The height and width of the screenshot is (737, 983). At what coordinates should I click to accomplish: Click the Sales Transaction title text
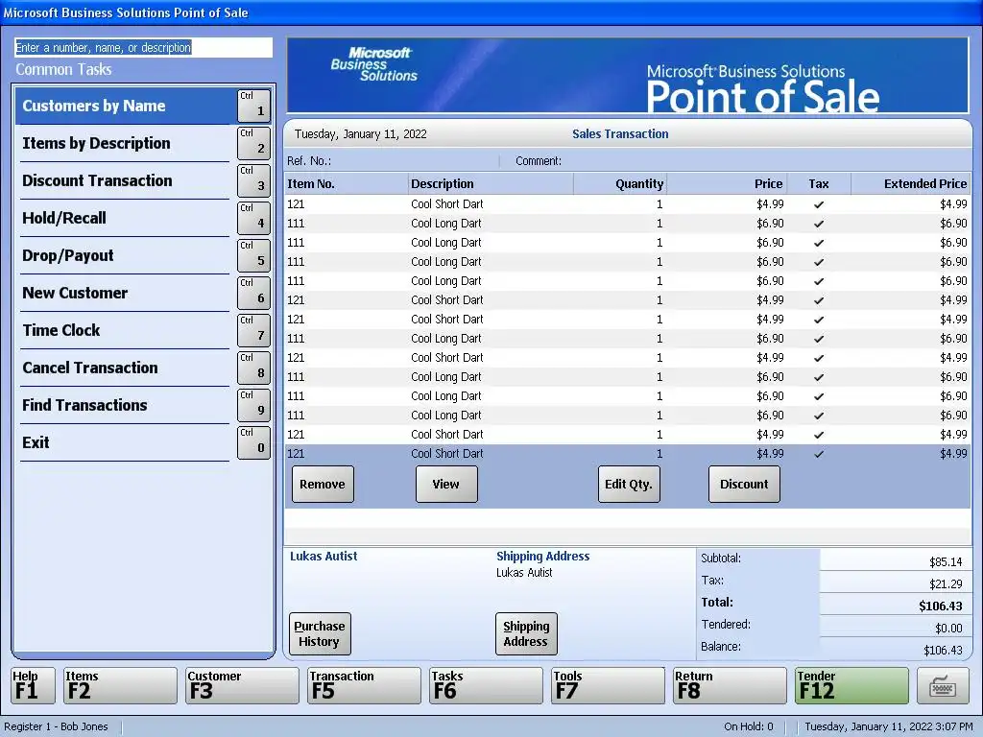pyautogui.click(x=620, y=134)
